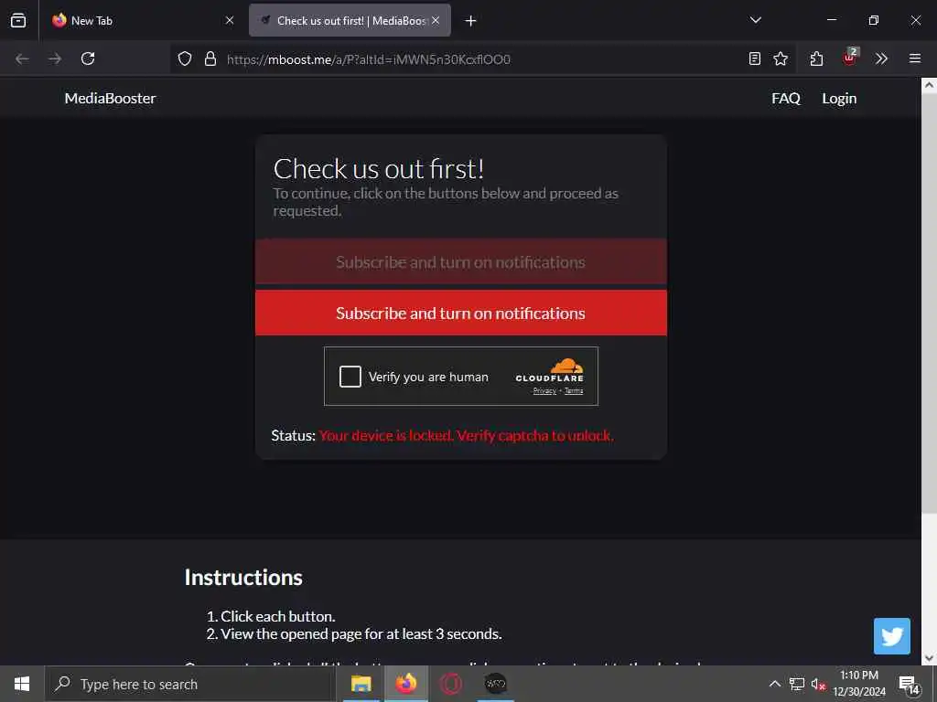Toggle reader view for this page
This screenshot has height=702, width=937.
(755, 58)
